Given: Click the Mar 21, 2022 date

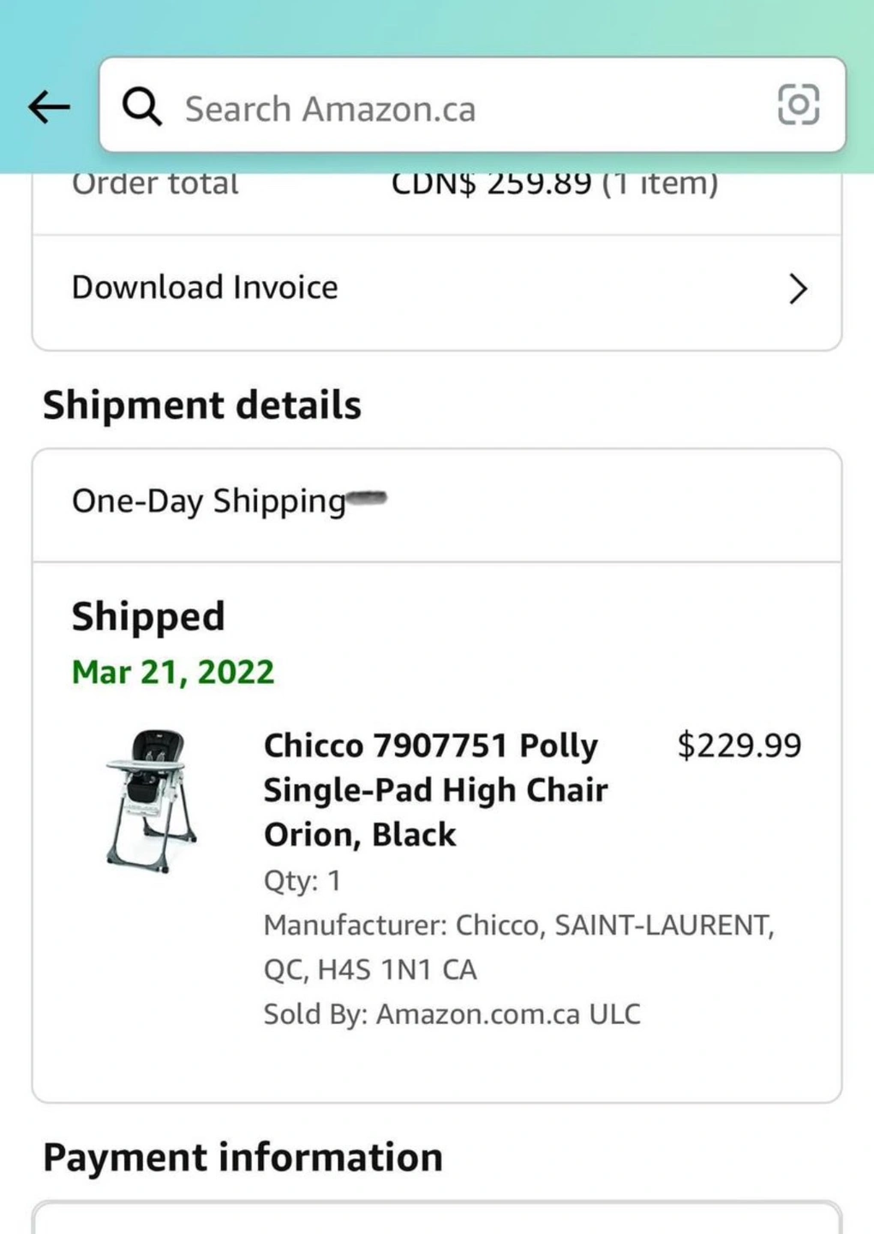Looking at the screenshot, I should coord(173,673).
